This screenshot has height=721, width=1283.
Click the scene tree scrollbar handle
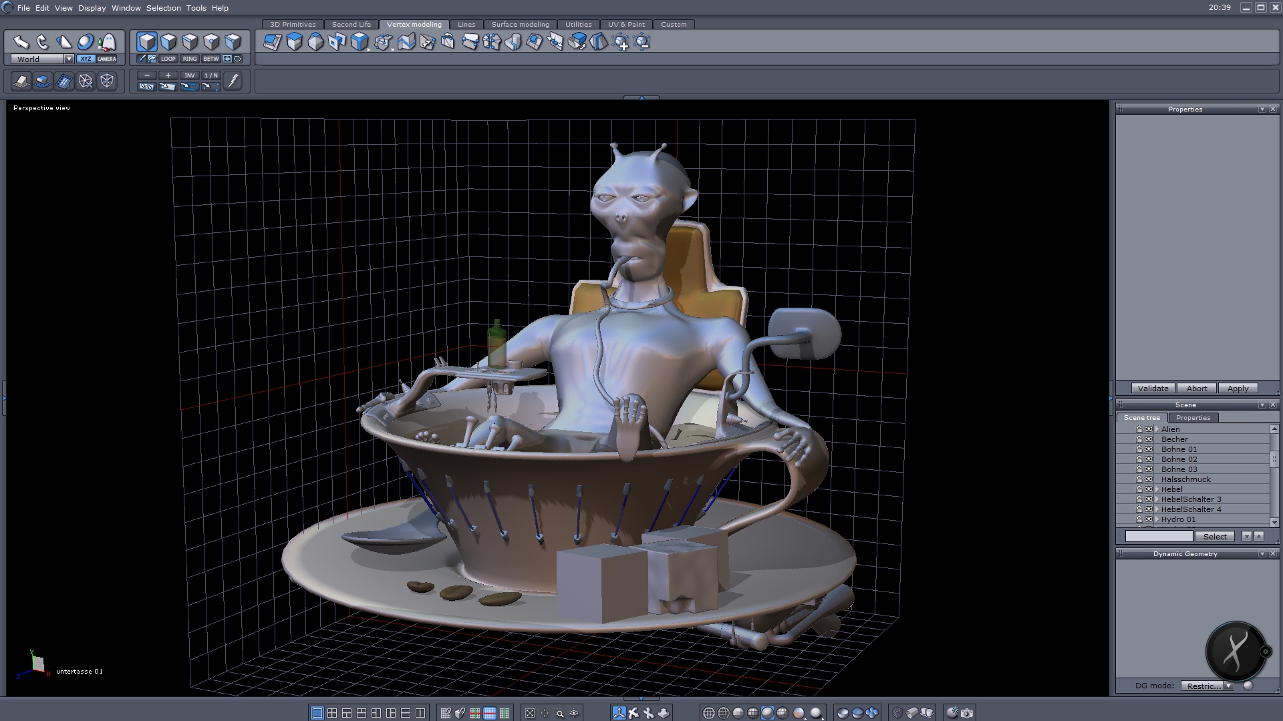coord(1274,459)
